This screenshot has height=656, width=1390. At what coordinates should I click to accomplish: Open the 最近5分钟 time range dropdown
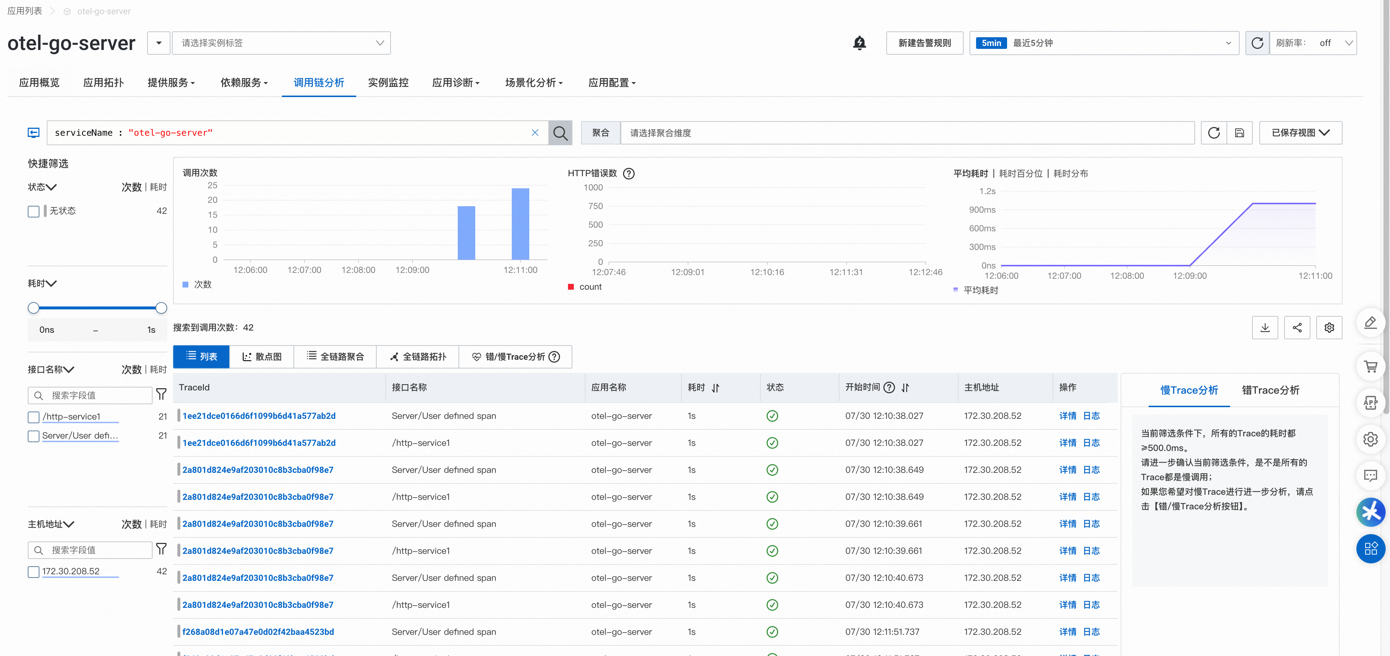(x=1104, y=43)
